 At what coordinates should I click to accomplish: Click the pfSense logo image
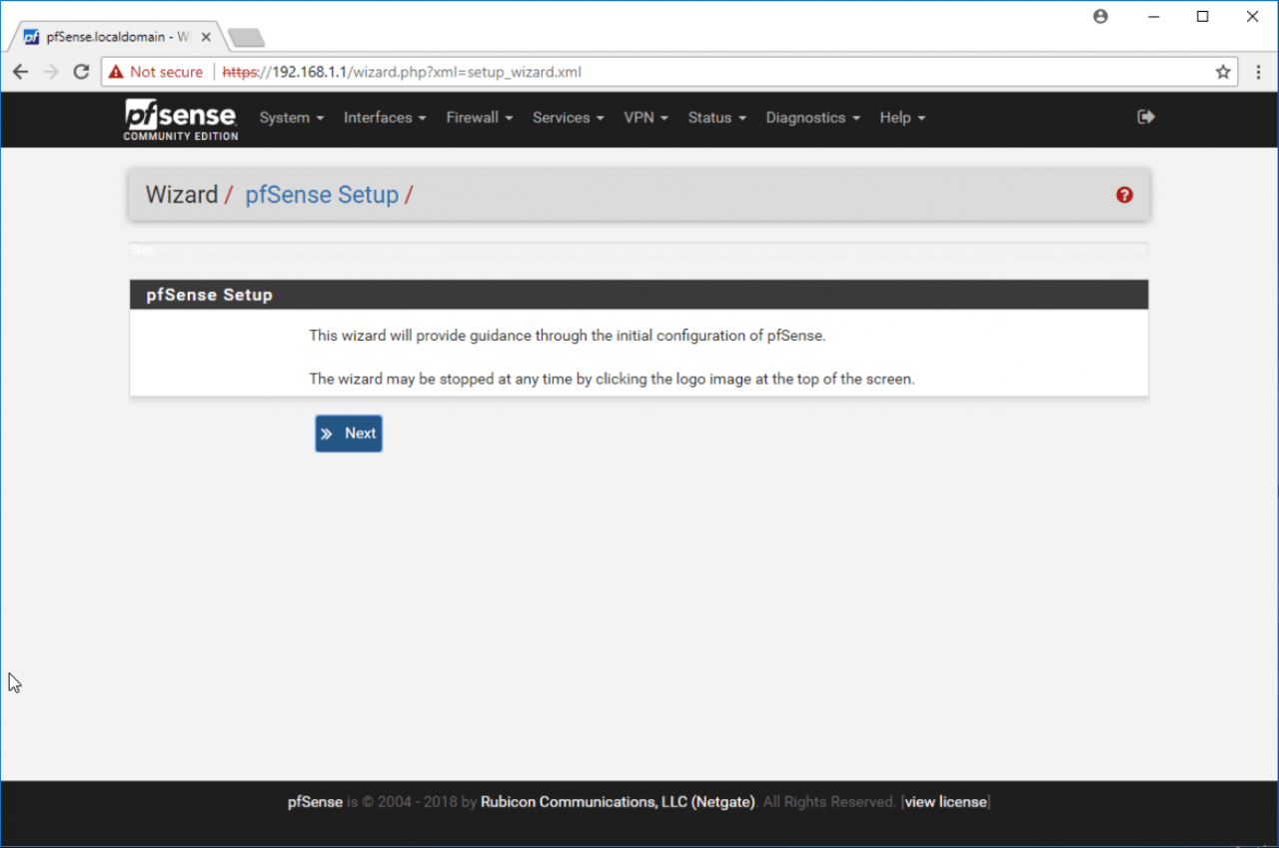pos(181,119)
